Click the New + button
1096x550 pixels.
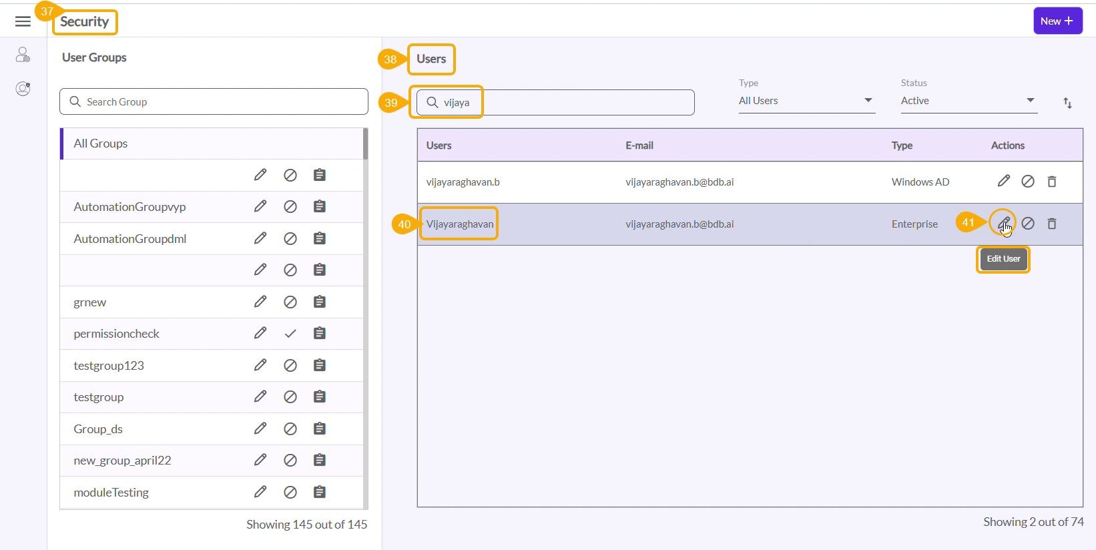coord(1057,21)
